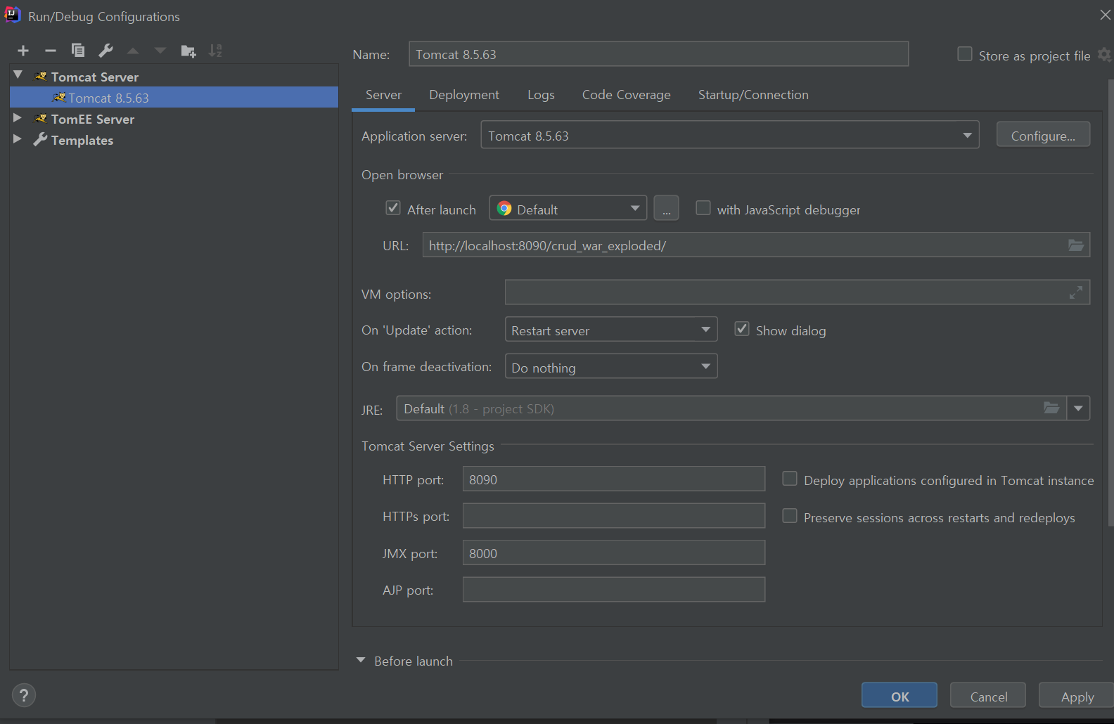Open On 'Update' action dropdown
1114x724 pixels.
point(611,329)
